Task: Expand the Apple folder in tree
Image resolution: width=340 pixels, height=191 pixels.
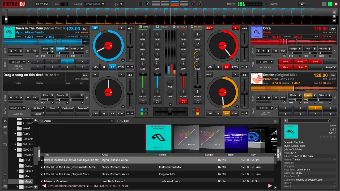Action: coord(15,134)
